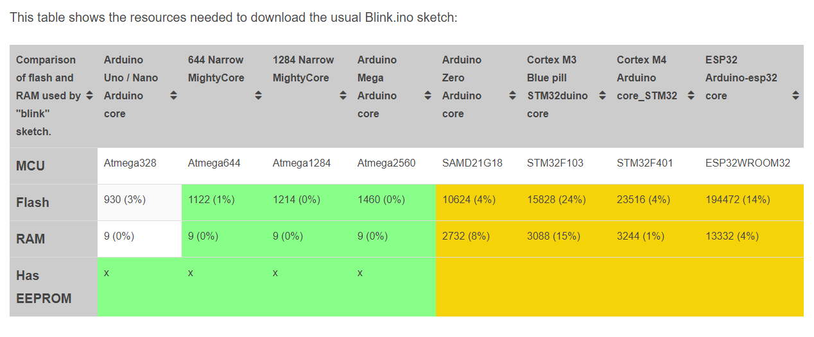Click the 15828 (24%) flash value
The width and height of the screenshot is (814, 337).
pyautogui.click(x=556, y=199)
